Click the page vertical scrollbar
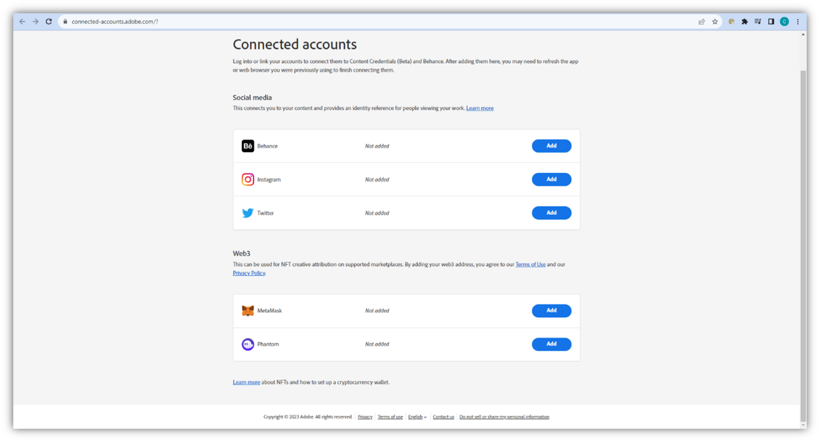Image resolution: width=820 pixels, height=442 pixels. pos(803,240)
